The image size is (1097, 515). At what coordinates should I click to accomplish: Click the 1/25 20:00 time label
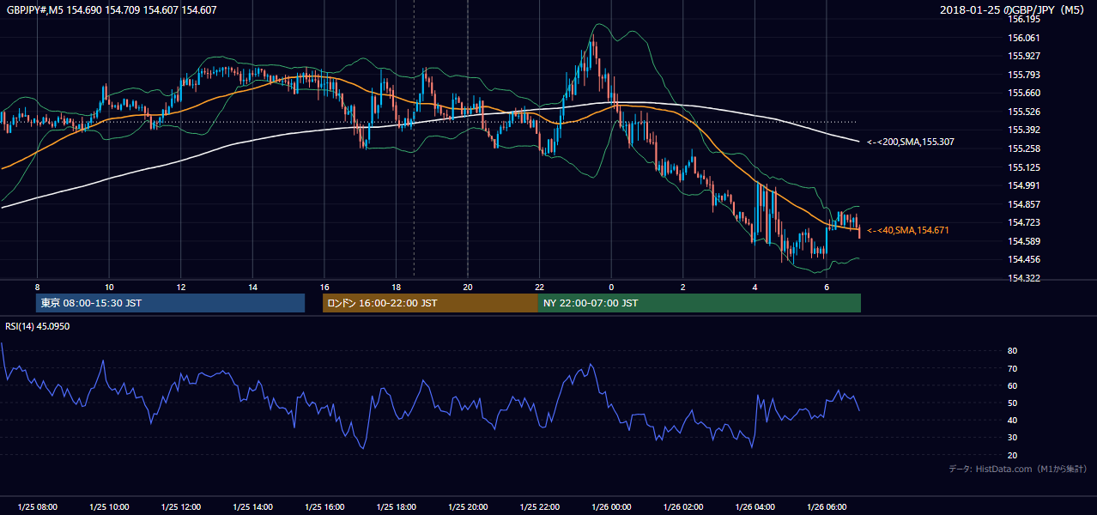[x=468, y=507]
